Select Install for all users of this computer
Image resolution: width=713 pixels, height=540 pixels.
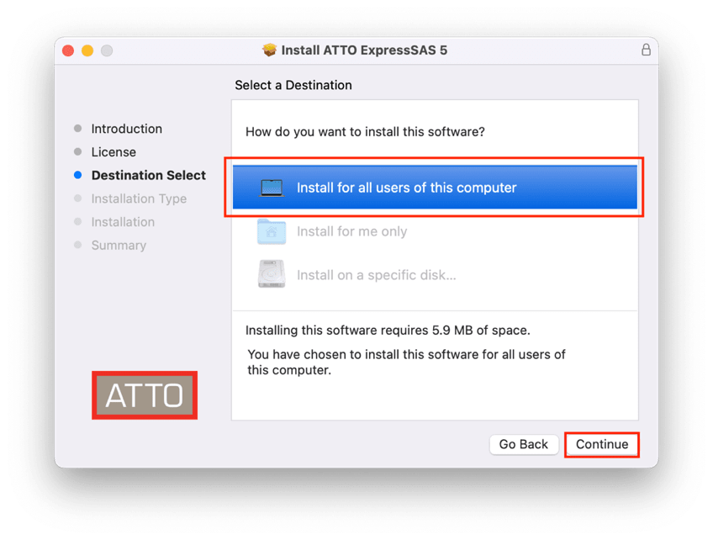point(406,188)
